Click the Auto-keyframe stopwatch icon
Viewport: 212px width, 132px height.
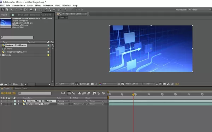(x=99, y=93)
